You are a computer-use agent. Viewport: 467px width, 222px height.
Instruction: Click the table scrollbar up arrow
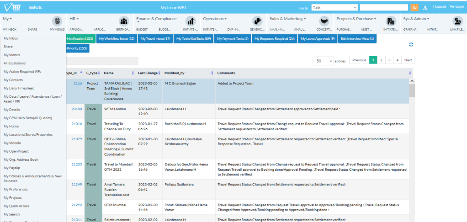coord(412,81)
